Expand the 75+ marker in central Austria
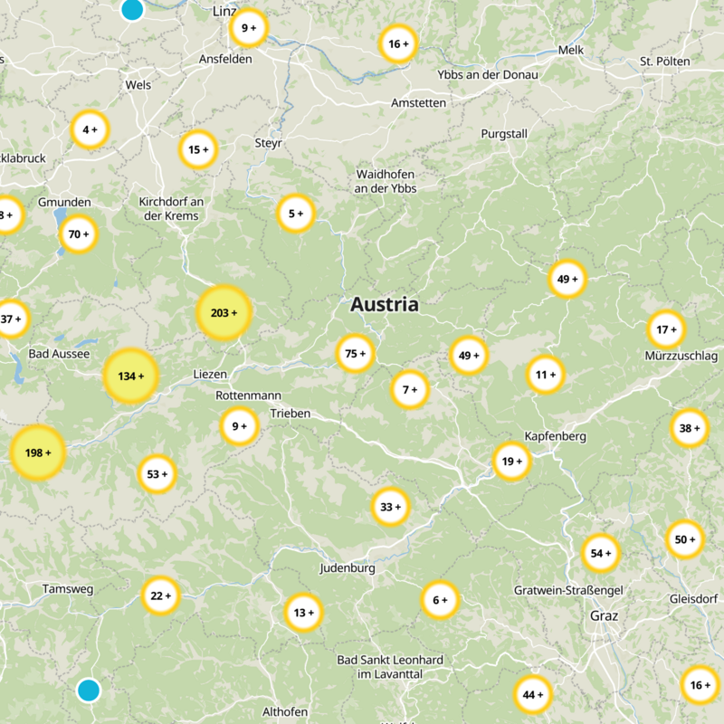The height and width of the screenshot is (724, 724). tap(354, 353)
